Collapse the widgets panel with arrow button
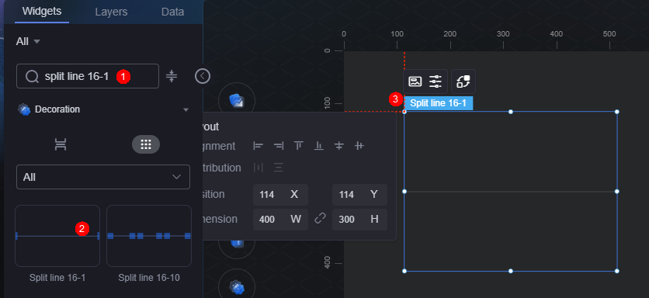Screen dimensions: 649x298 tap(203, 76)
